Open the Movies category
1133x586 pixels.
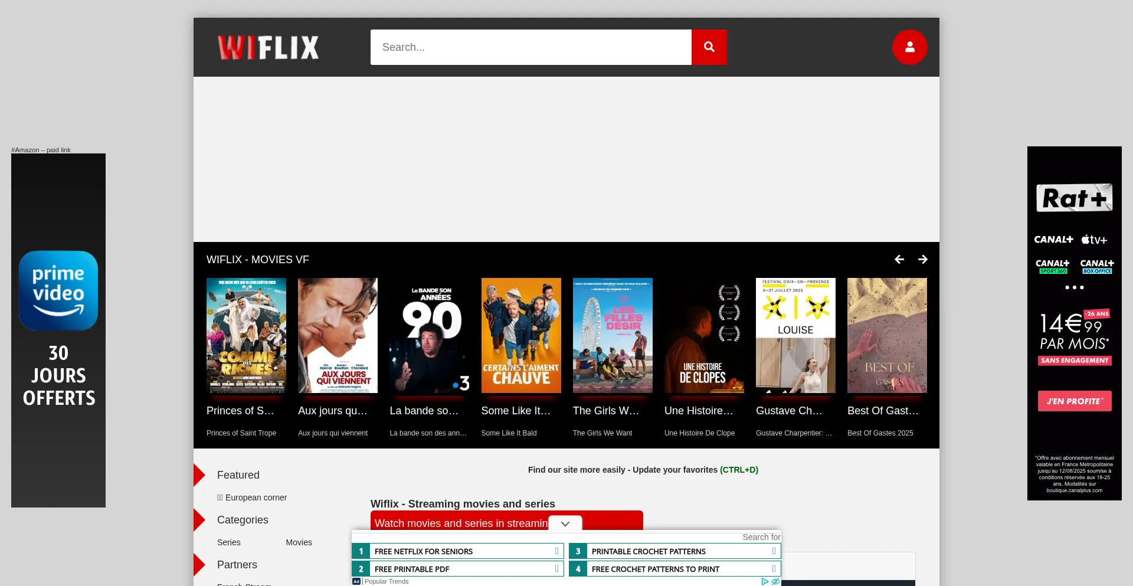[x=299, y=542]
